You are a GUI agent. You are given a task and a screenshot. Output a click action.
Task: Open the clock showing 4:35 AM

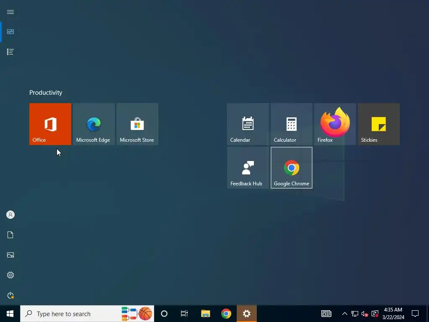click(x=393, y=314)
